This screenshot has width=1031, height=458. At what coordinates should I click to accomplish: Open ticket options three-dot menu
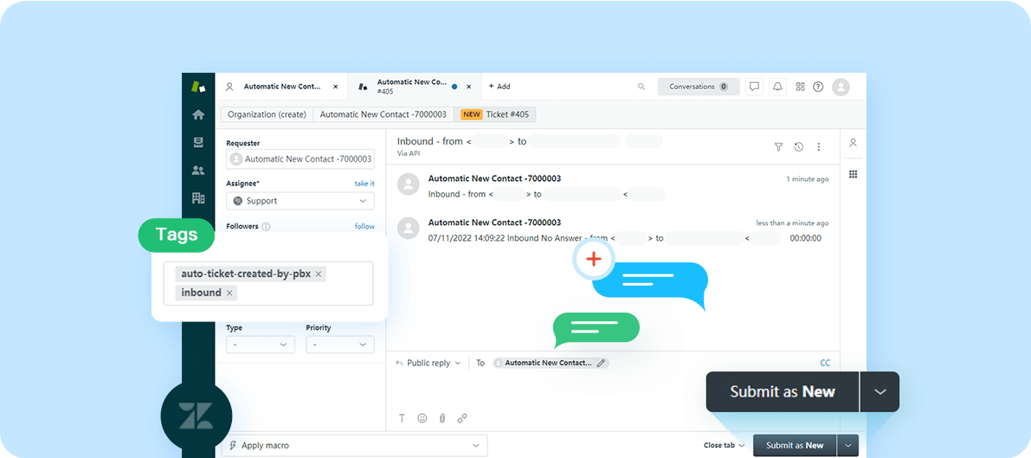(819, 146)
